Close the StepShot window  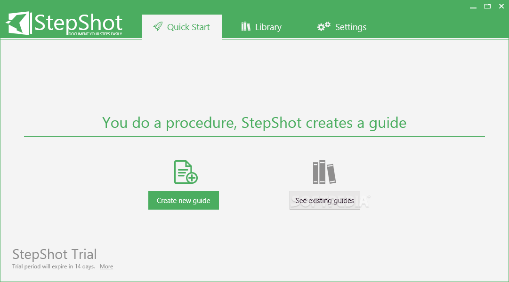point(501,6)
